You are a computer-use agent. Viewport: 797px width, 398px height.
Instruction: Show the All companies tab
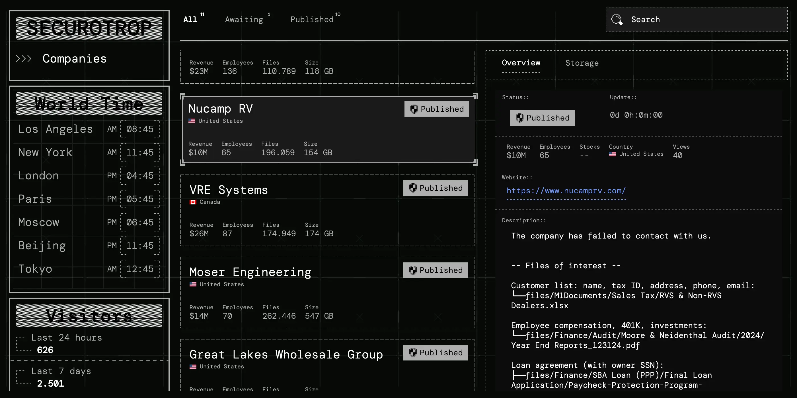tap(190, 19)
